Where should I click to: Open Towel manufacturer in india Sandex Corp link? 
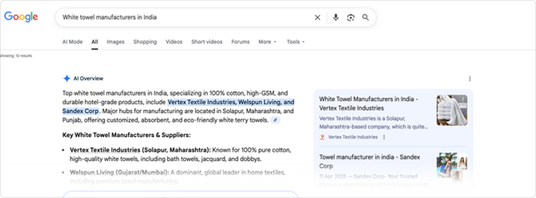pos(369,161)
